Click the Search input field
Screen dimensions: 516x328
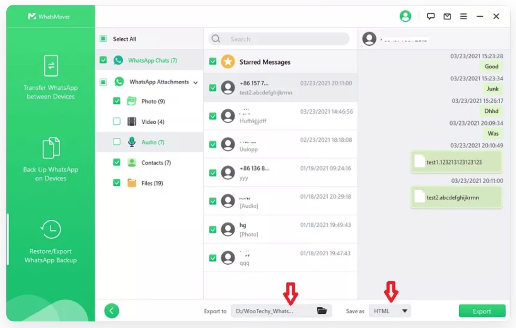(279, 39)
